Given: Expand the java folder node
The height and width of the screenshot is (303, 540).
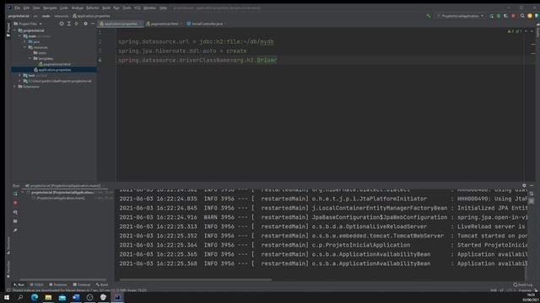Looking at the screenshot, I should (24, 41).
